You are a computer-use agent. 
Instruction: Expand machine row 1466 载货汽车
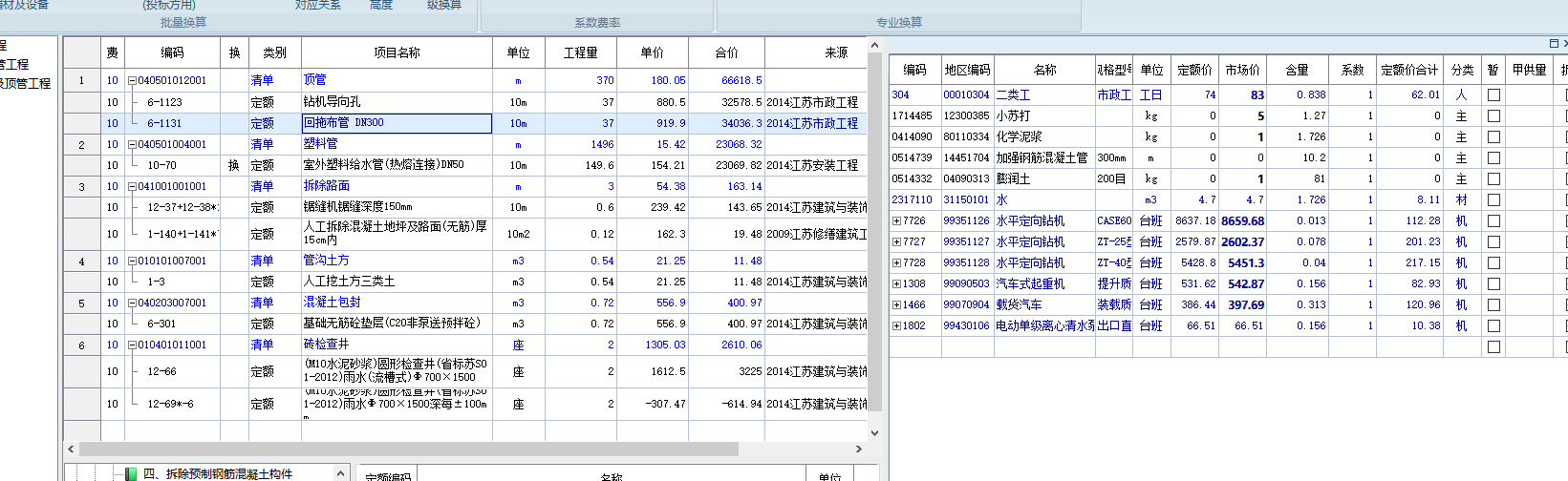tap(896, 304)
